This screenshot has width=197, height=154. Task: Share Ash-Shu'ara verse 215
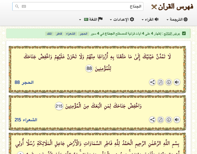(152, 120)
